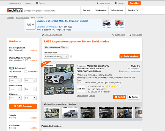Click the orange Kontakt button on the listing
Viewport: 165px width, 131px height.
tap(120, 97)
